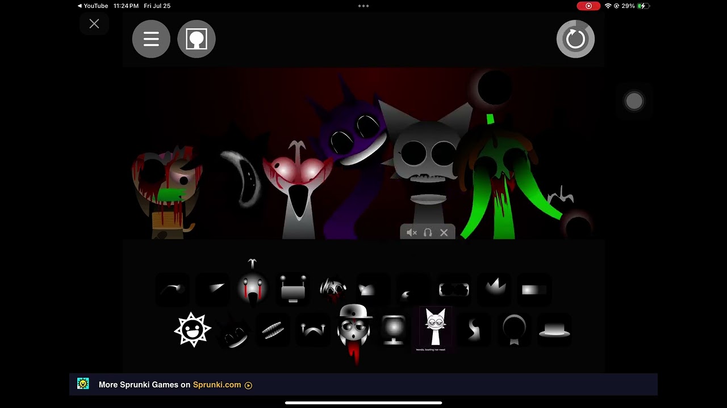Remove the grey cat character with X
Viewport: 727px width, 408px height.
click(x=444, y=232)
